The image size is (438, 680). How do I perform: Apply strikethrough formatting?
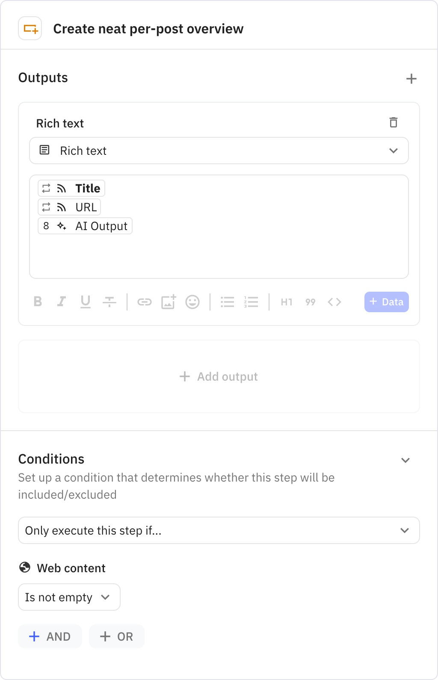tap(109, 302)
